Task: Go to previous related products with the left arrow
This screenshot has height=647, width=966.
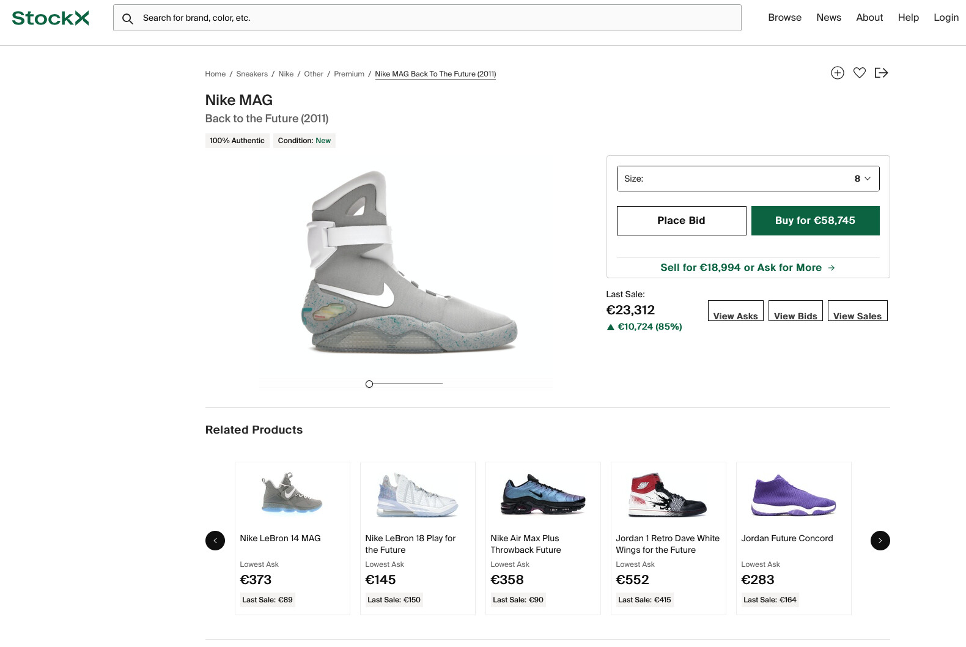Action: click(x=215, y=541)
